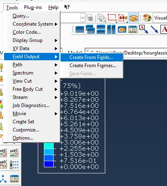
Task: Choose Create From Fields option
Action: pos(92,57)
